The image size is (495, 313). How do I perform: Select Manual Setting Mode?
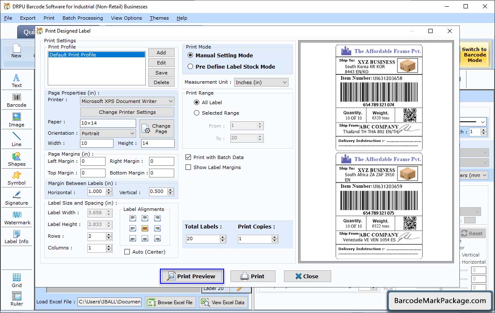[221, 55]
